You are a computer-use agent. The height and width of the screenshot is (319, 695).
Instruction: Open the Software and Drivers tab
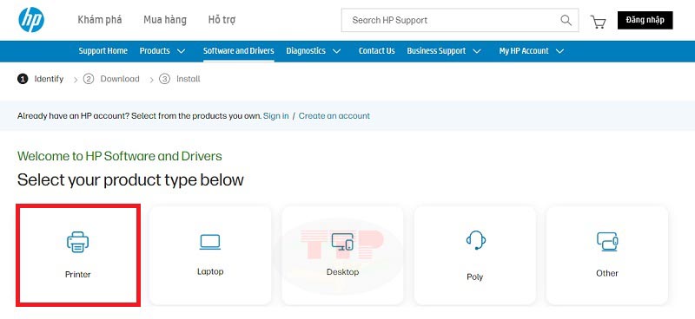click(x=238, y=51)
